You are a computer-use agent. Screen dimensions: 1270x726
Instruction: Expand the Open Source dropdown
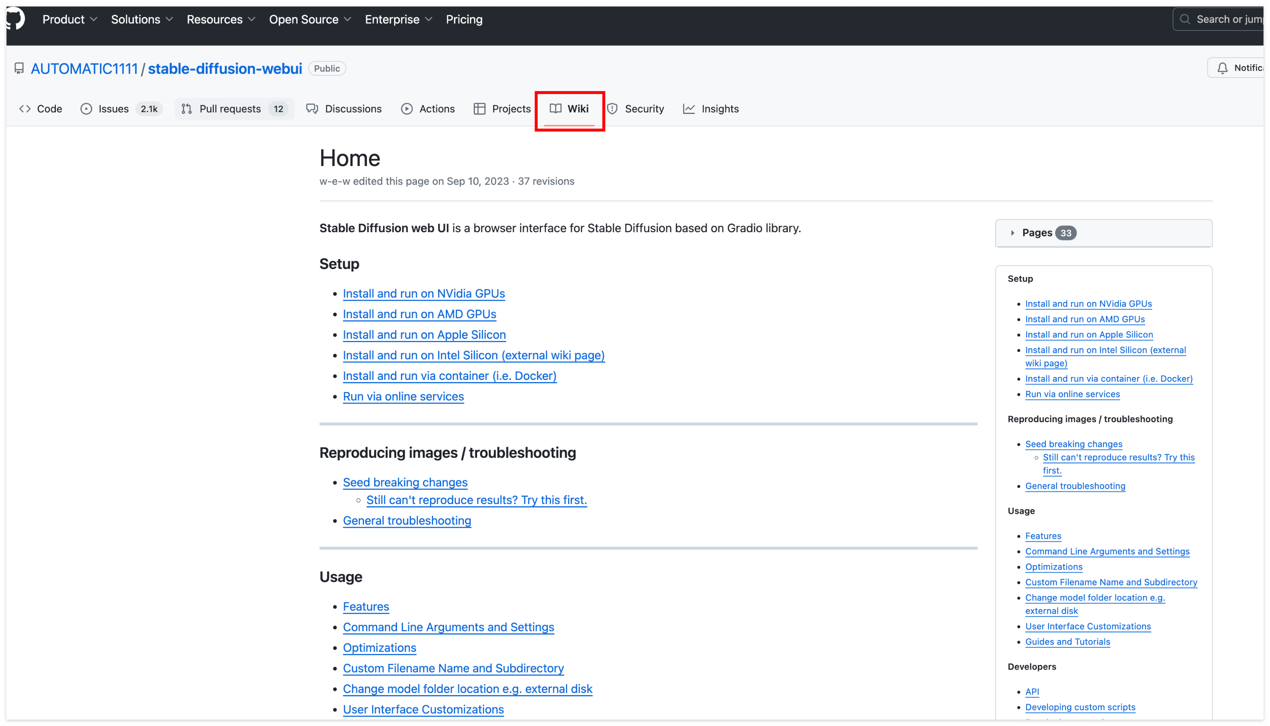click(x=310, y=19)
